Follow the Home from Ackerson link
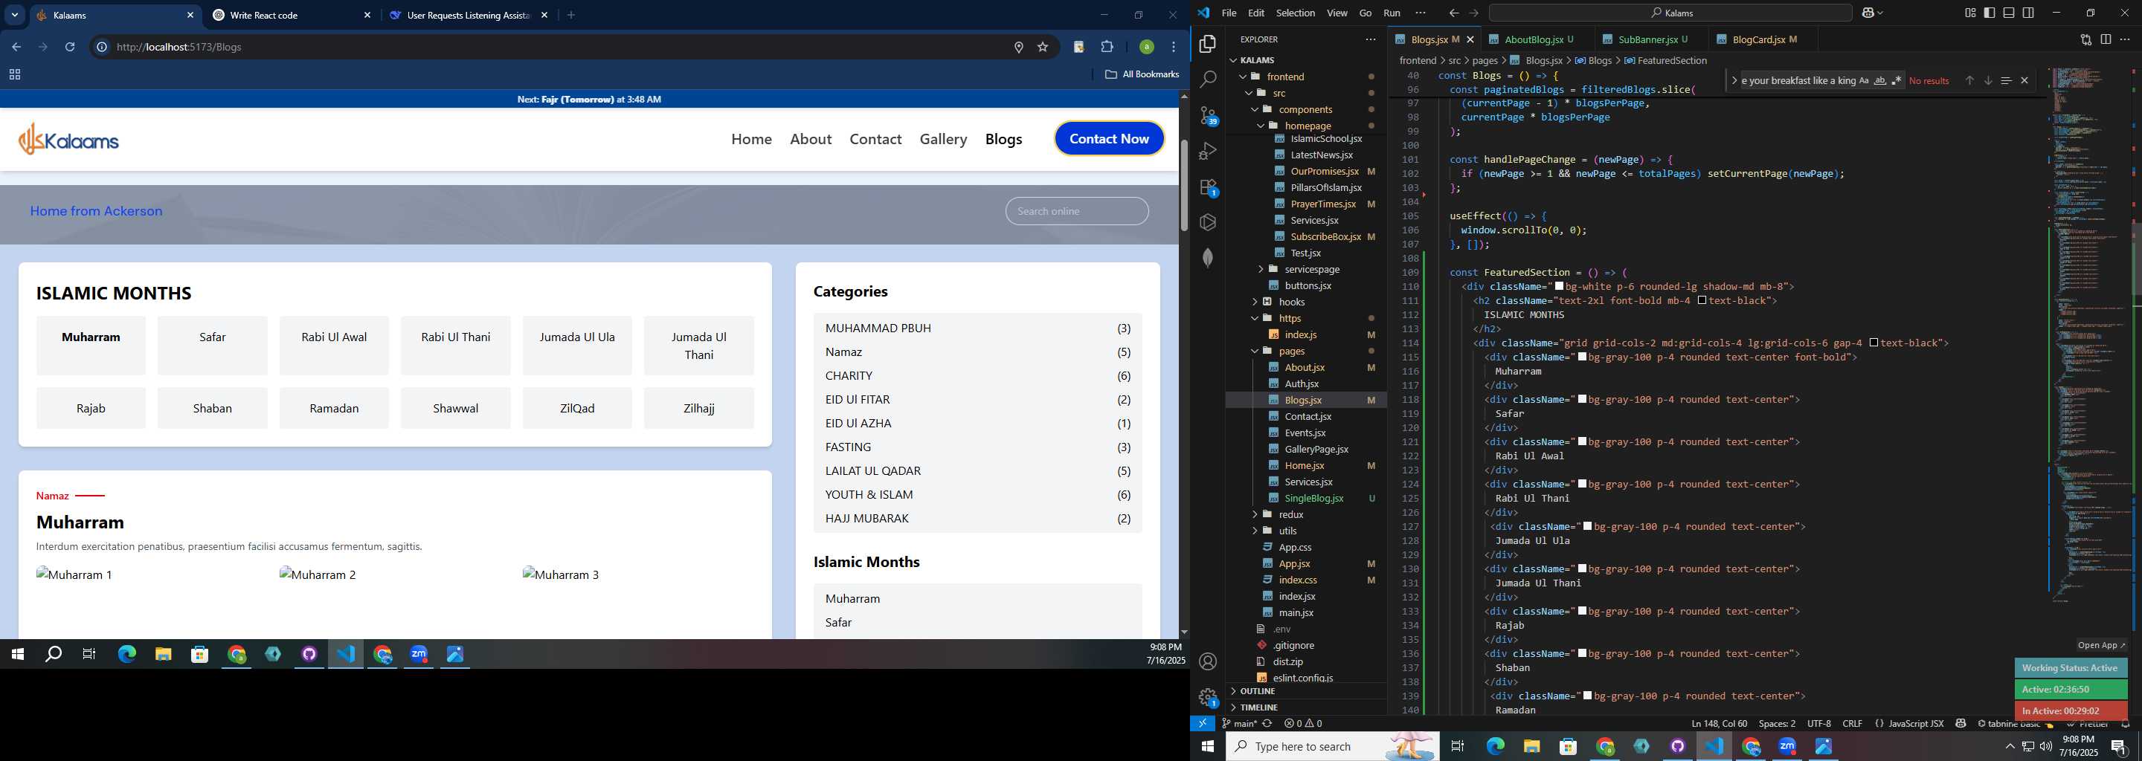 pyautogui.click(x=97, y=211)
